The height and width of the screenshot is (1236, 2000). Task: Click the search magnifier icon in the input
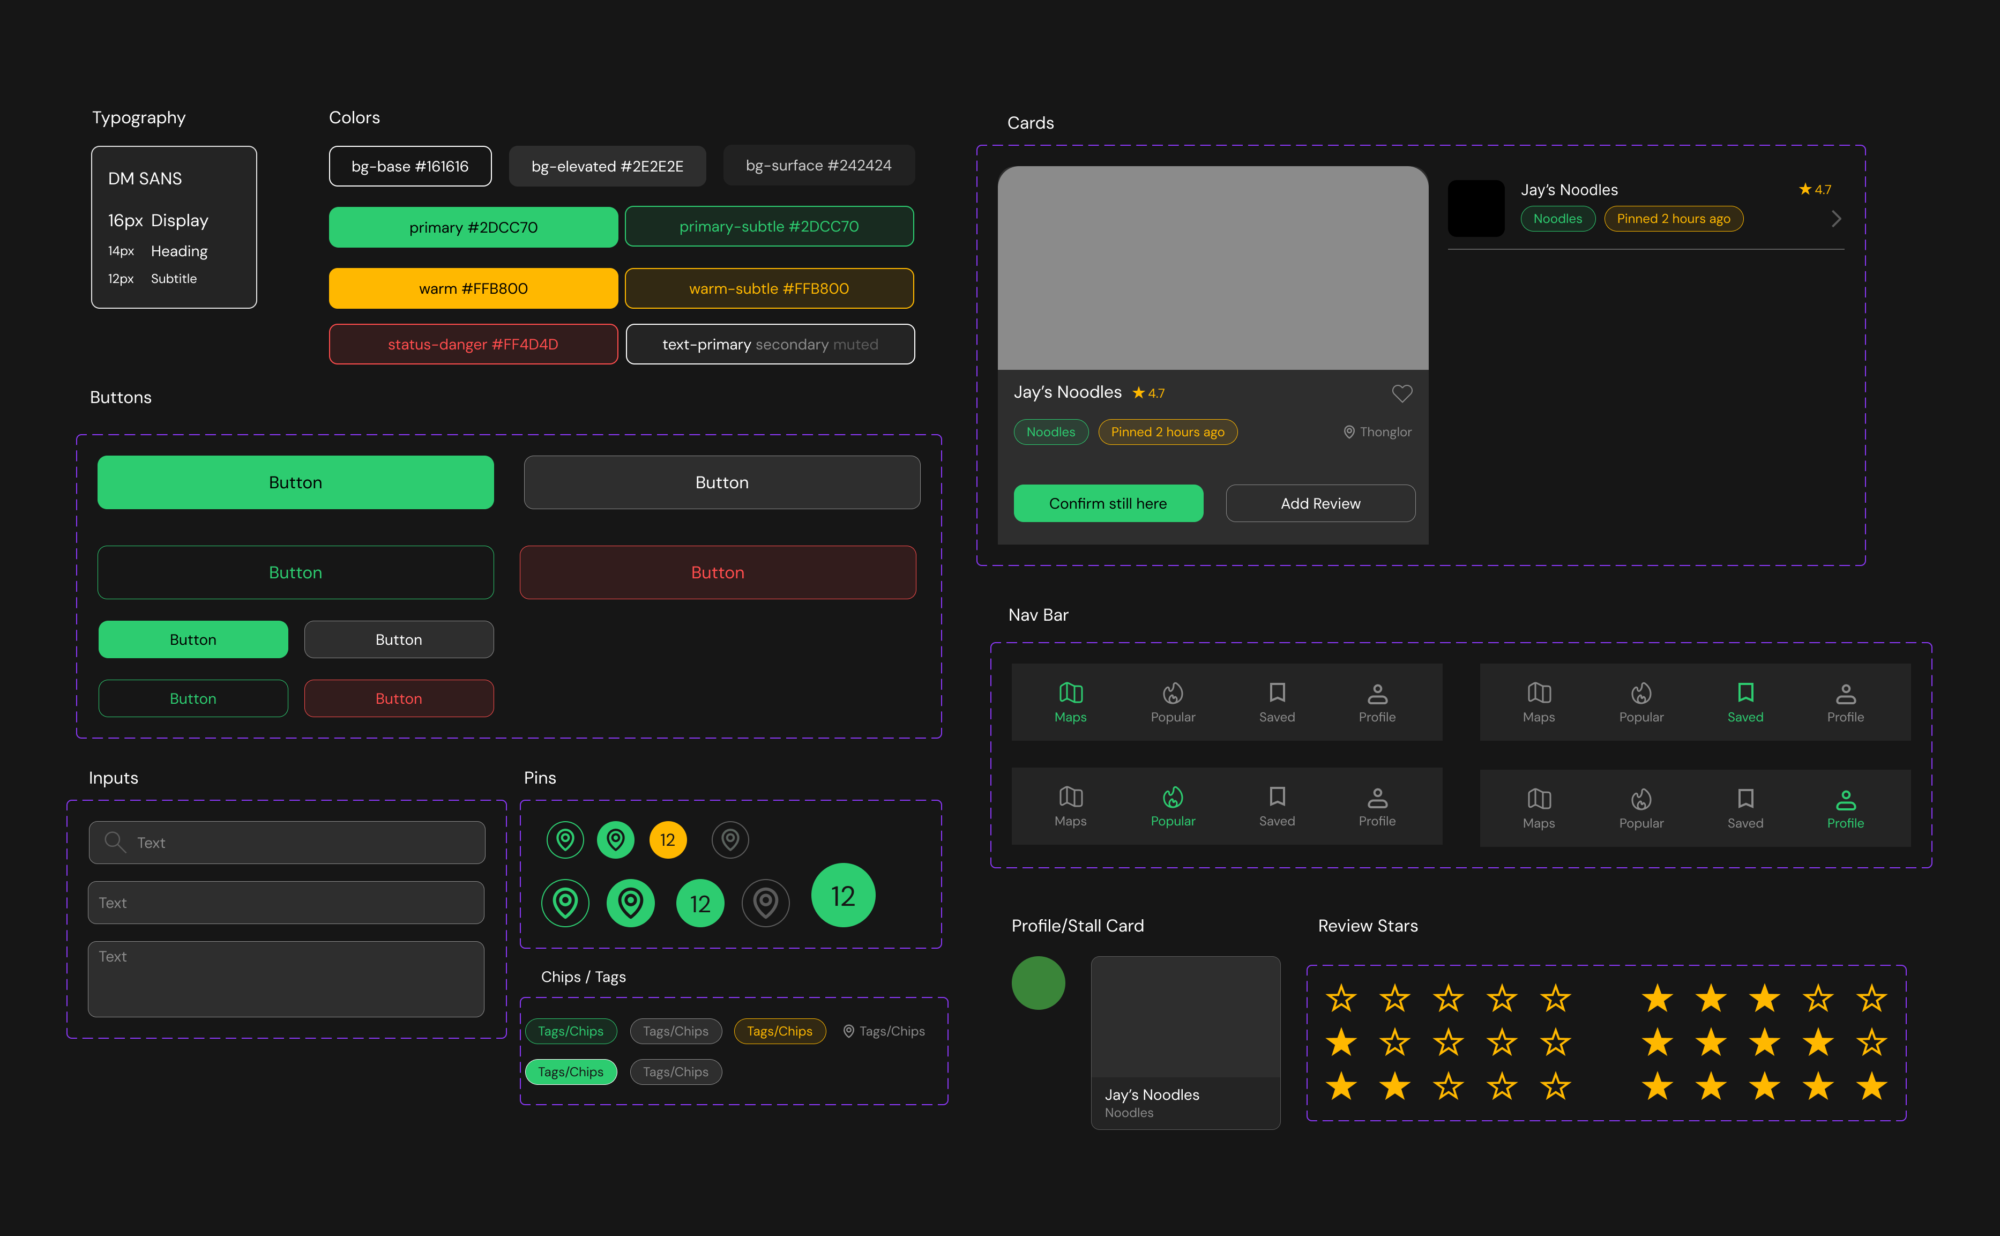pyautogui.click(x=115, y=842)
